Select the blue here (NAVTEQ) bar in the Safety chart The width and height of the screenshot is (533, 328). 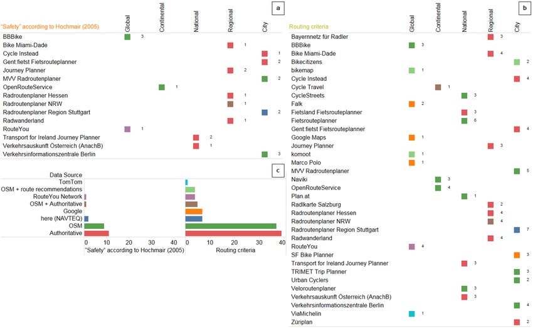pyautogui.click(x=87, y=218)
